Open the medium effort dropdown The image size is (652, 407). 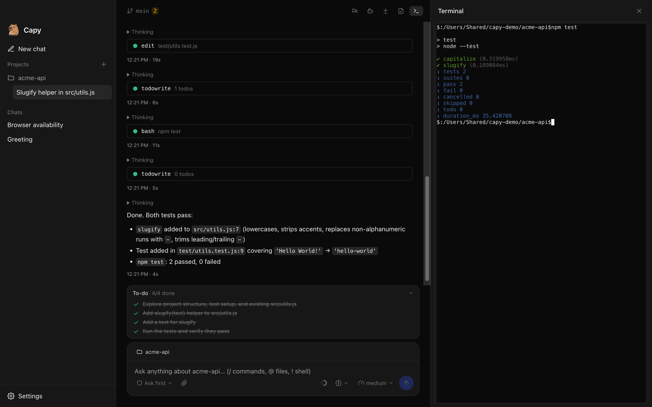(375, 383)
